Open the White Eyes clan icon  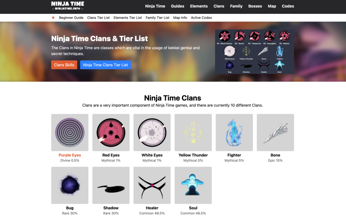tap(152, 132)
